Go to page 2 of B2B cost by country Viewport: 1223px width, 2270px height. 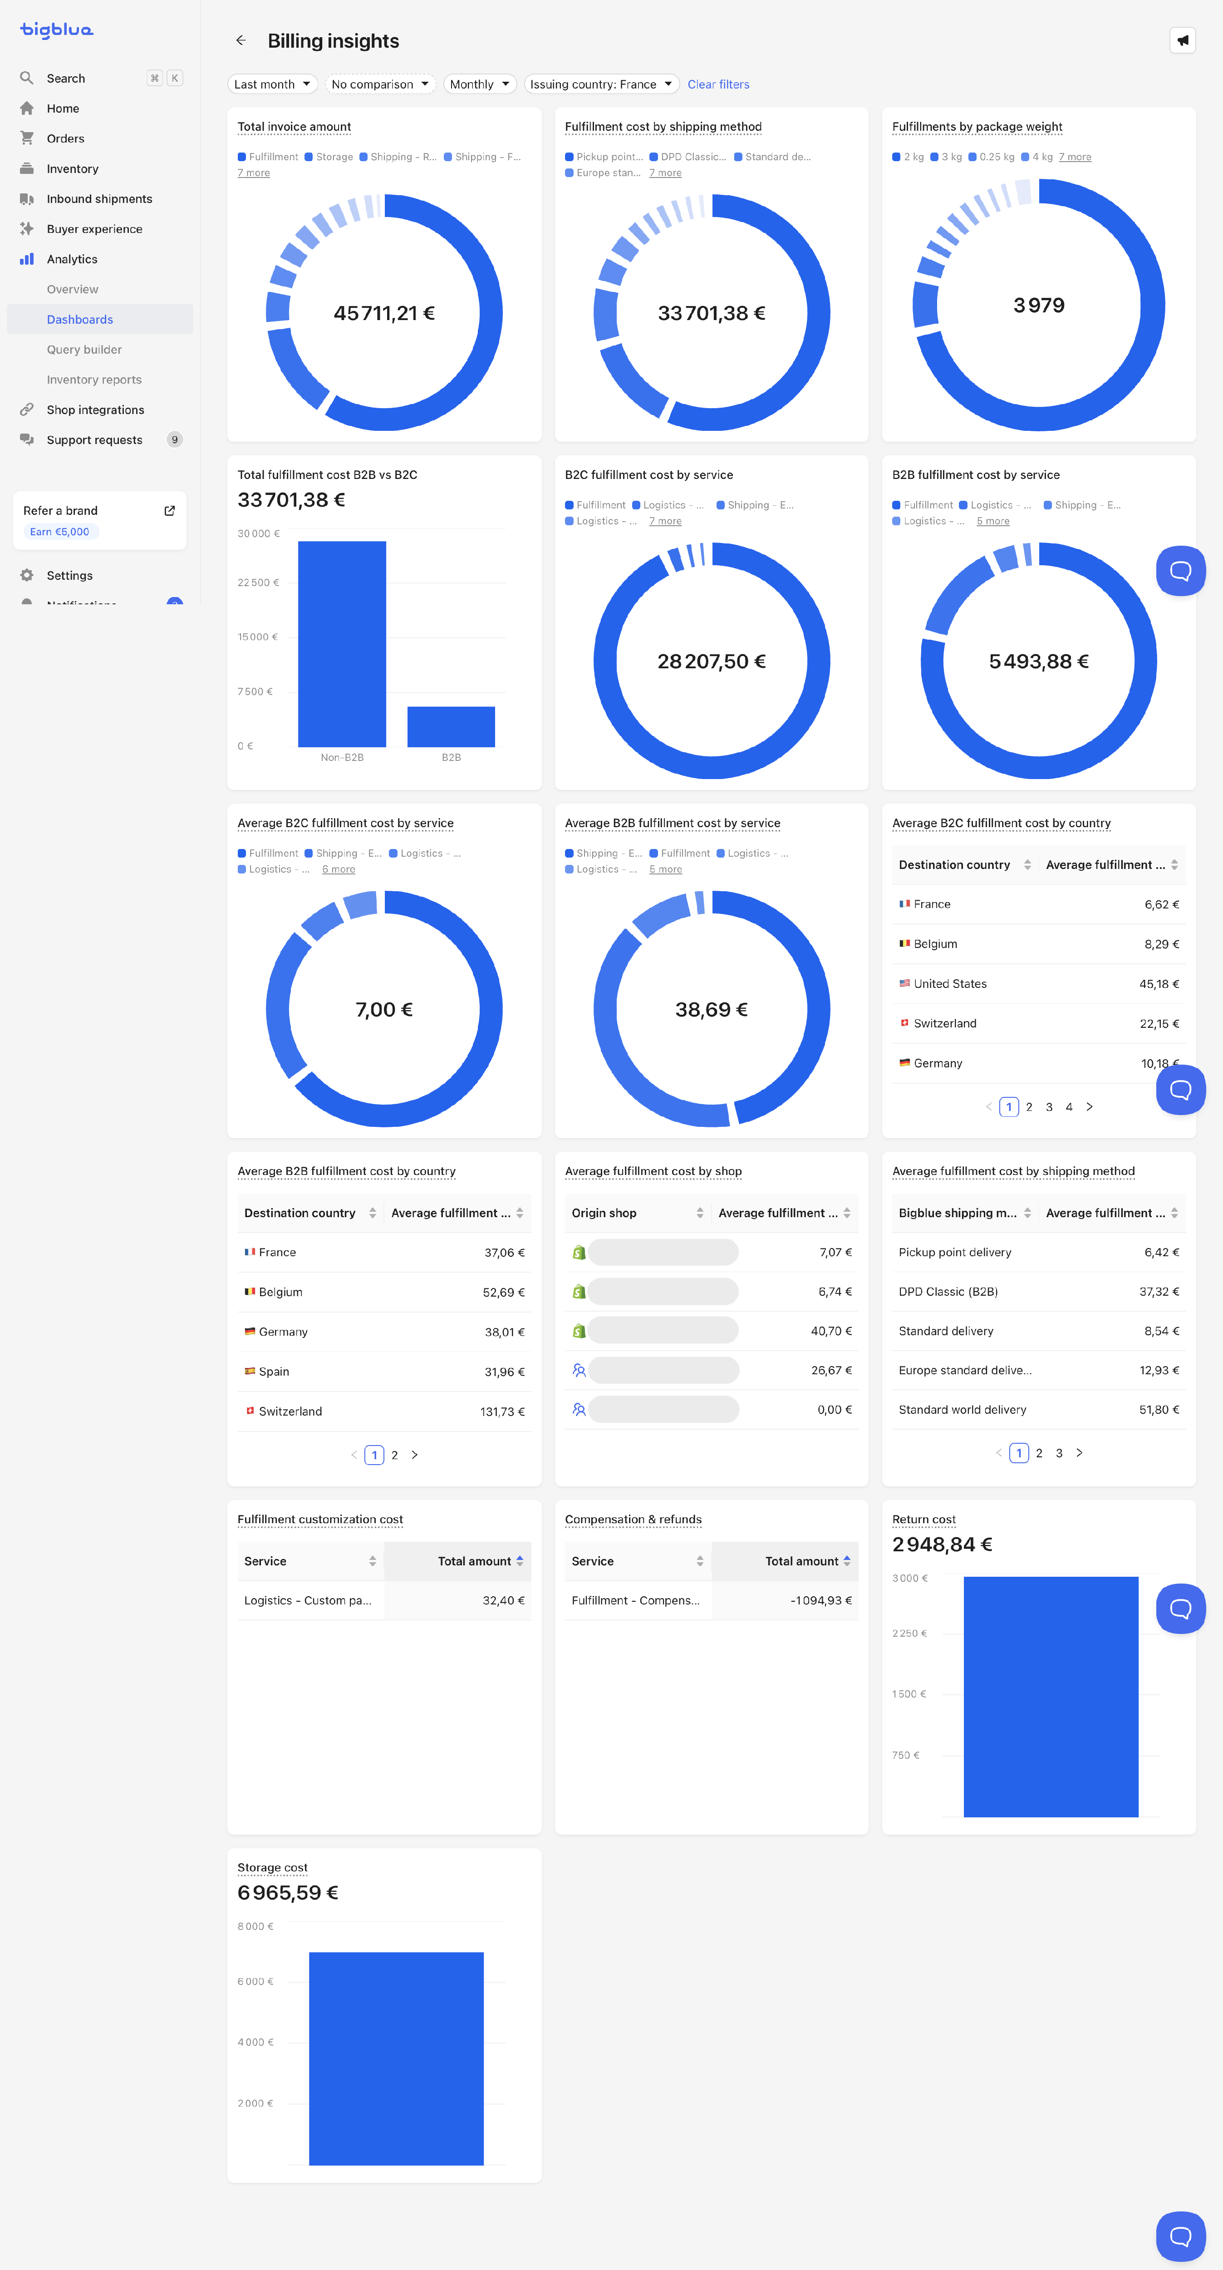[395, 1455]
